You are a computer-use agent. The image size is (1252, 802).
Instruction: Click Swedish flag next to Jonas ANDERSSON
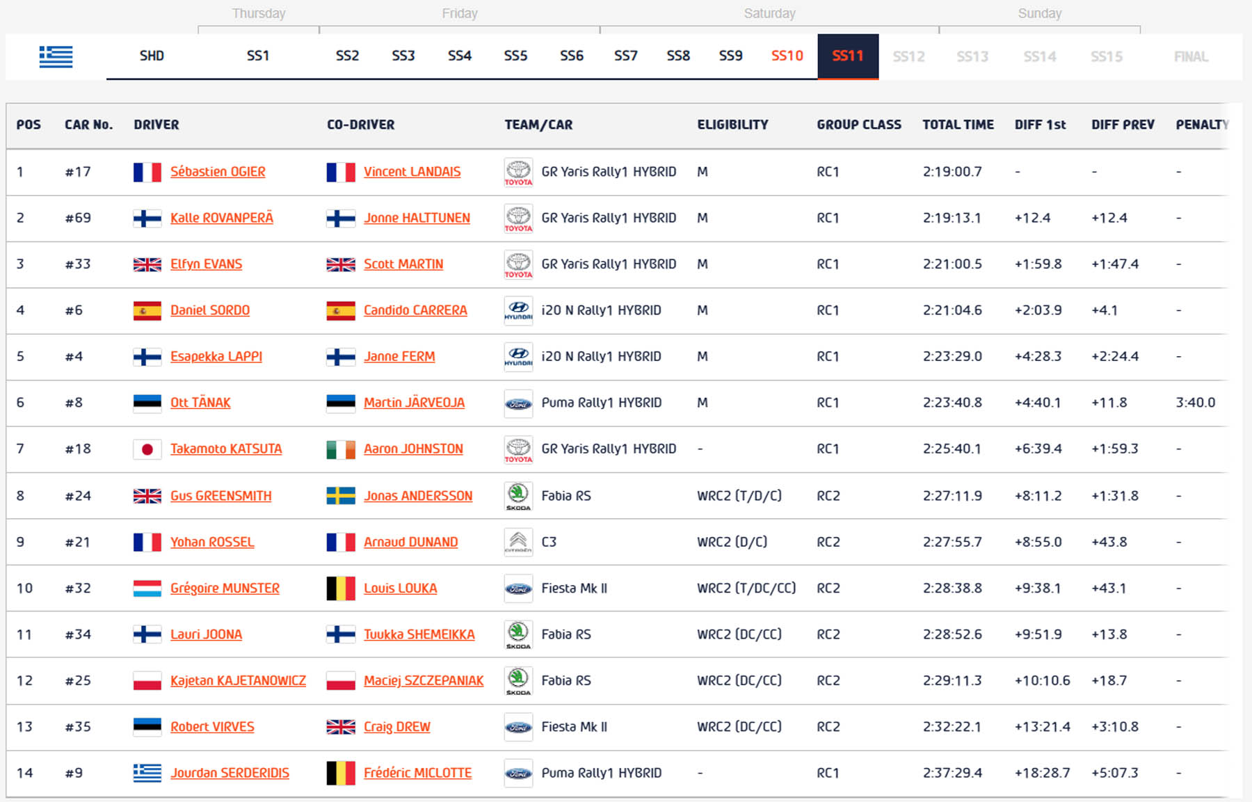point(340,496)
